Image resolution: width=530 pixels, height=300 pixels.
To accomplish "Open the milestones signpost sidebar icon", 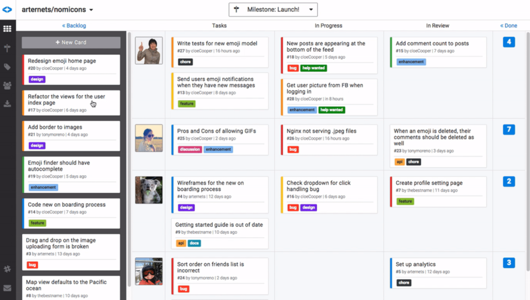I will pyautogui.click(x=7, y=48).
